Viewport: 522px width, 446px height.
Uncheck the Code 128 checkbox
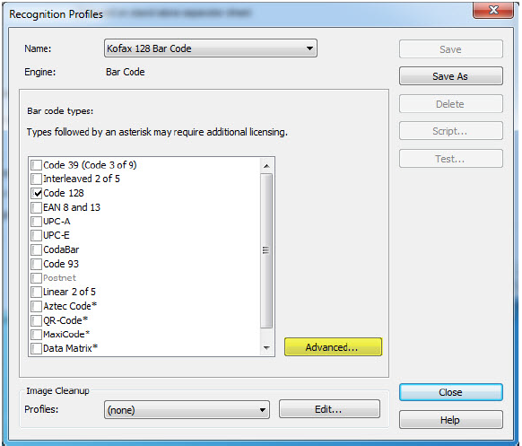[x=36, y=193]
